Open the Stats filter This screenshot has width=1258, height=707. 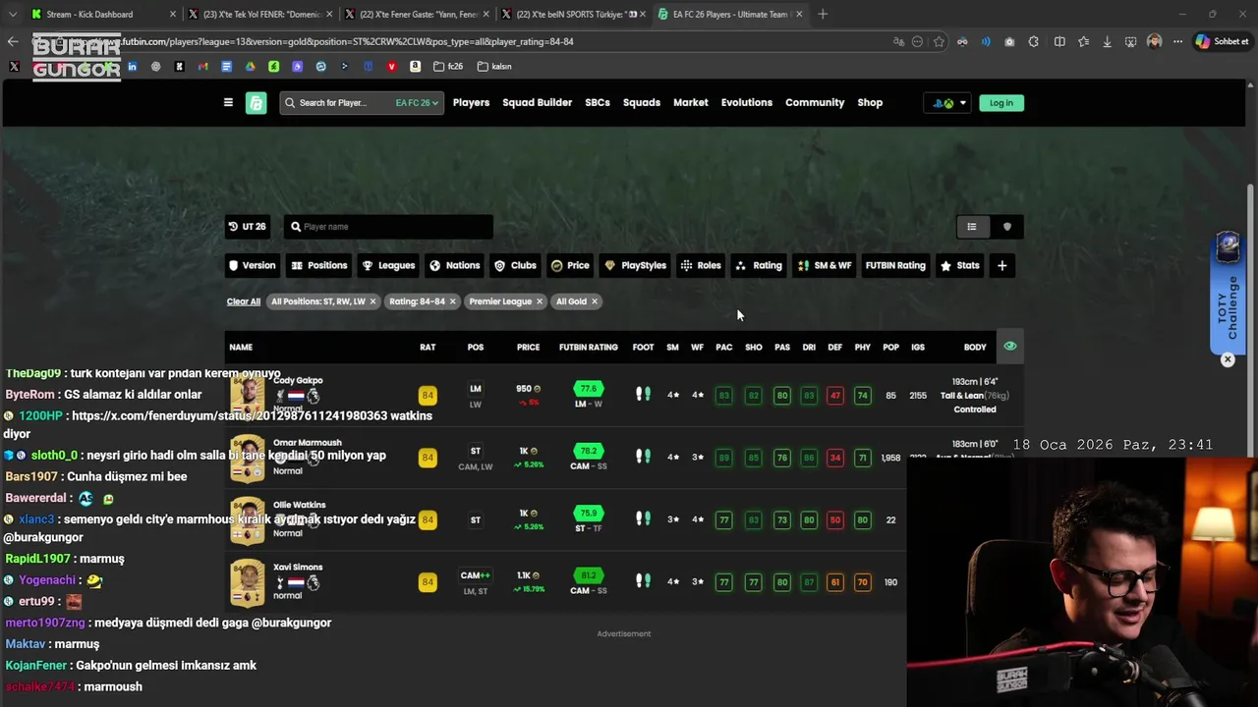pos(960,266)
